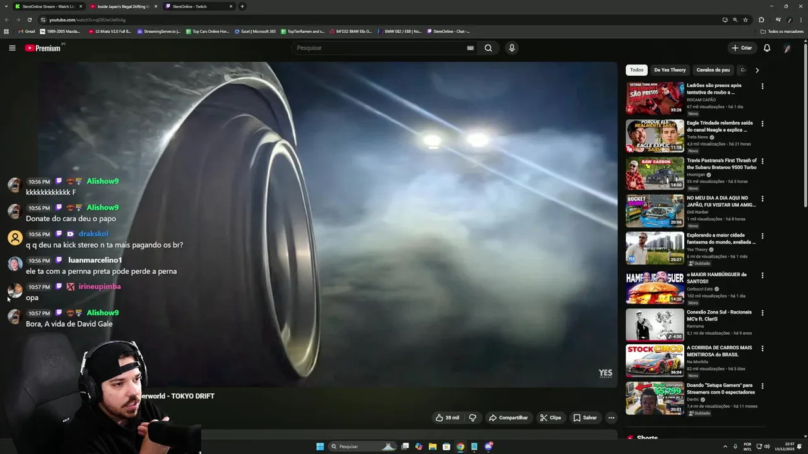This screenshot has width=808, height=454.
Task: Go to YouTube Premium home logo
Action: (x=43, y=48)
